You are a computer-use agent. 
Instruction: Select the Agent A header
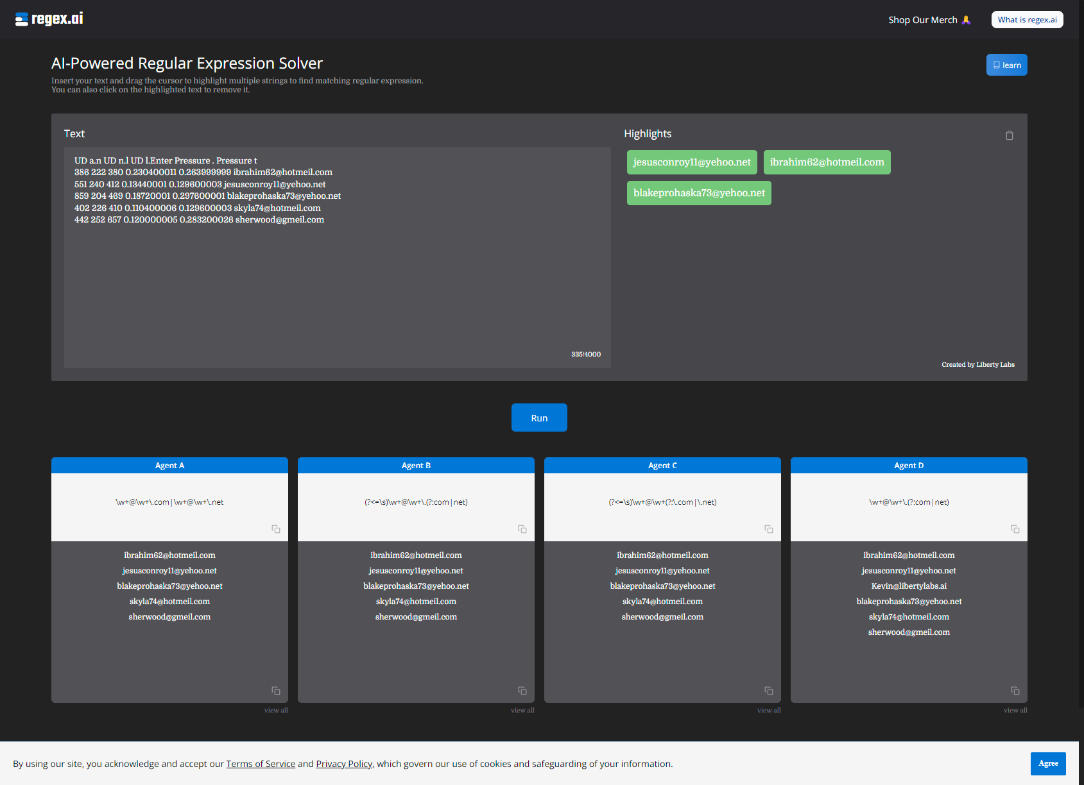[x=169, y=466]
